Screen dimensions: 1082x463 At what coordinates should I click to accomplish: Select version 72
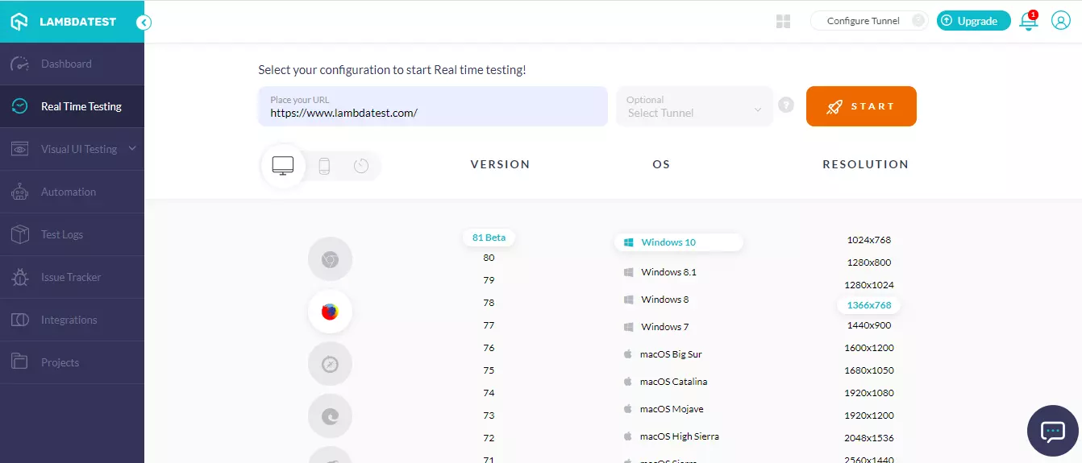pos(489,438)
